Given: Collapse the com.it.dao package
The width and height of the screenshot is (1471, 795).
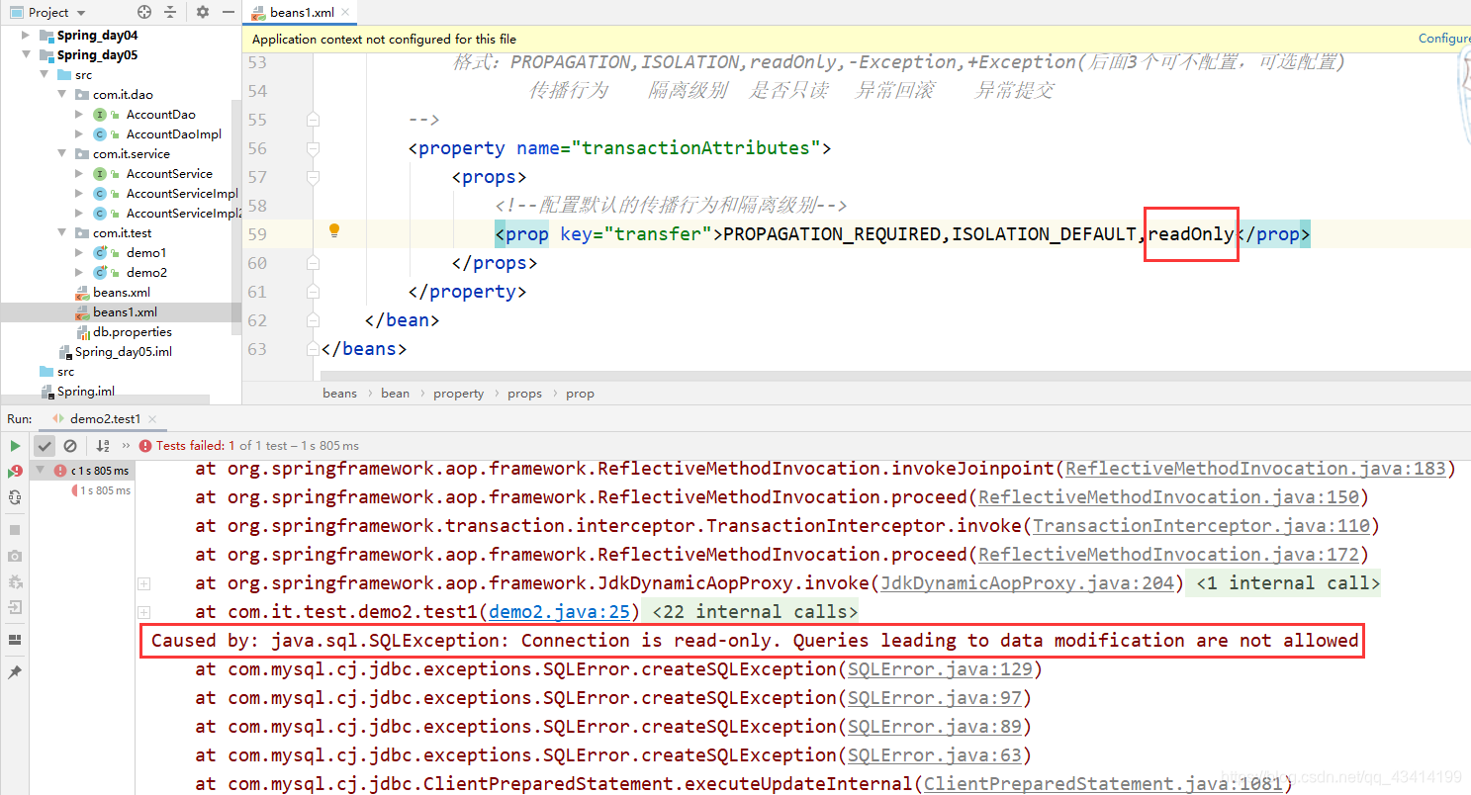Looking at the screenshot, I should [x=61, y=94].
